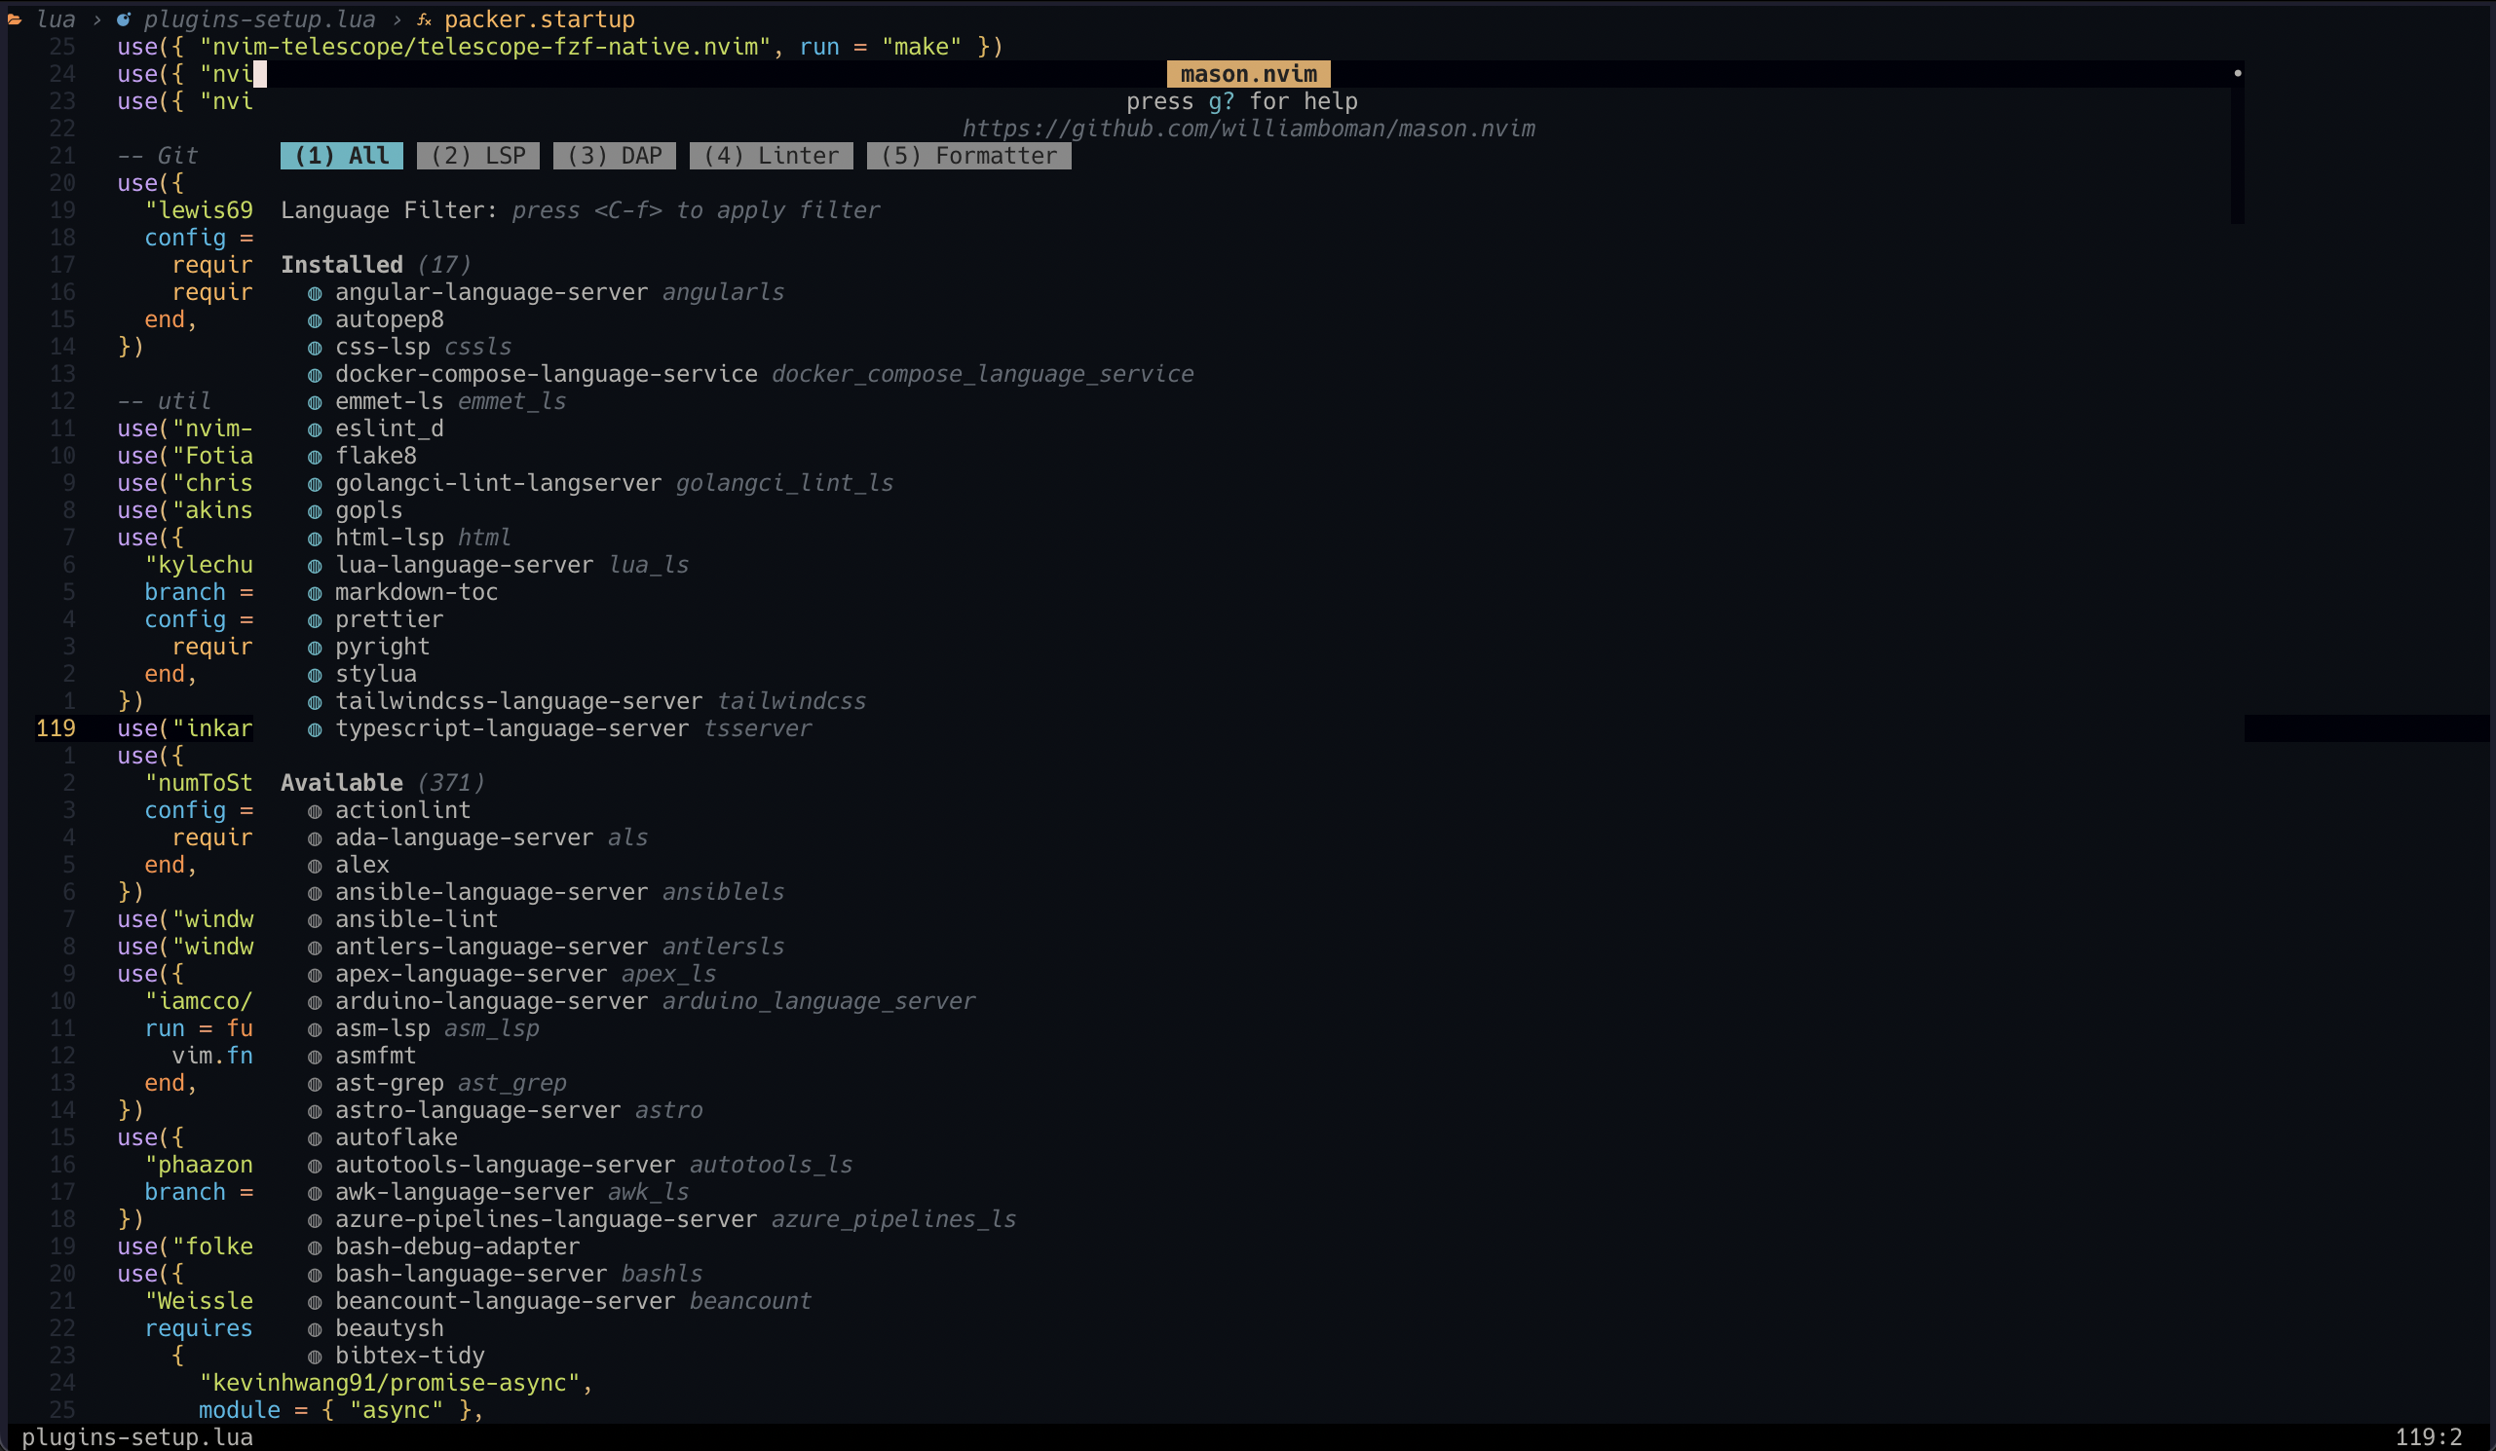This screenshot has height=1451, width=2496.
Task: Open the (5) Formatter filter tab
Action: tap(967, 156)
